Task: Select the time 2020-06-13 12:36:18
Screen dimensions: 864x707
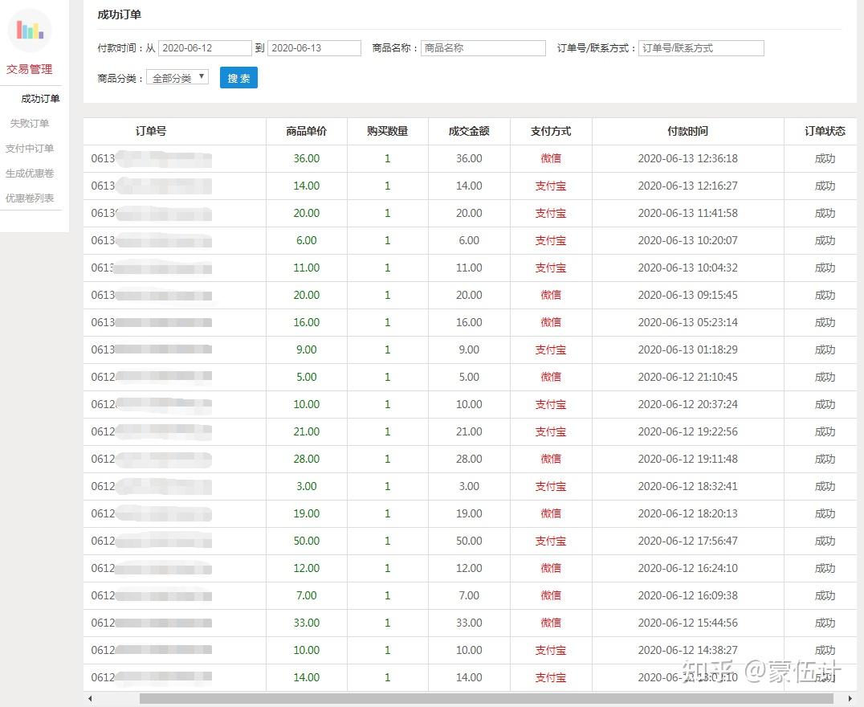Action: (x=687, y=158)
